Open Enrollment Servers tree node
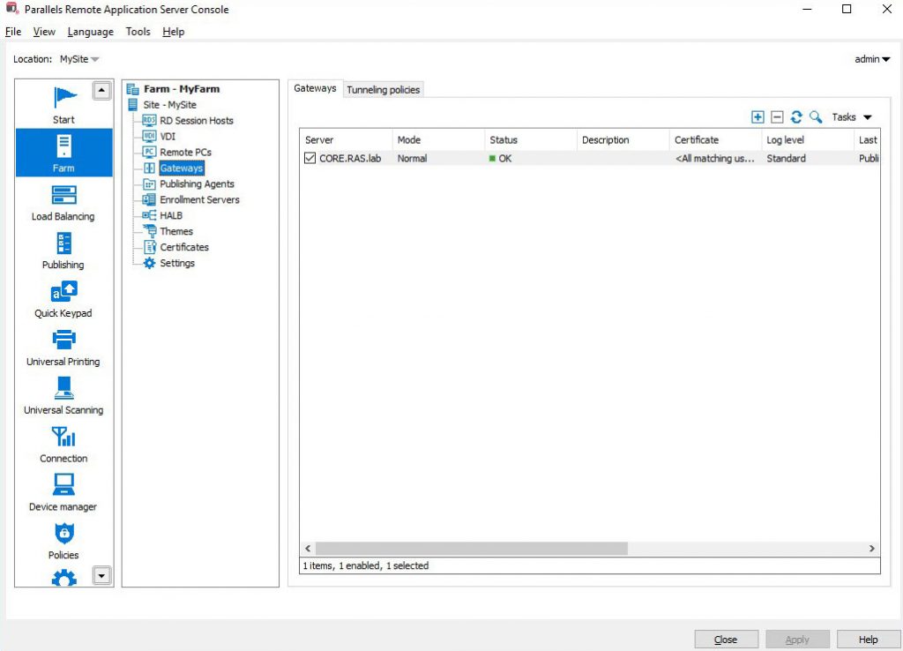 [199, 199]
